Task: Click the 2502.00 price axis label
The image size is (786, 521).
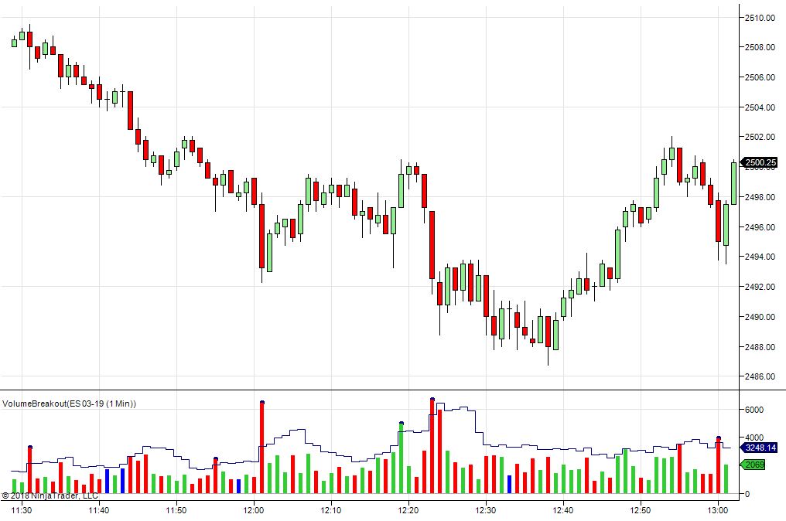Action: point(760,138)
